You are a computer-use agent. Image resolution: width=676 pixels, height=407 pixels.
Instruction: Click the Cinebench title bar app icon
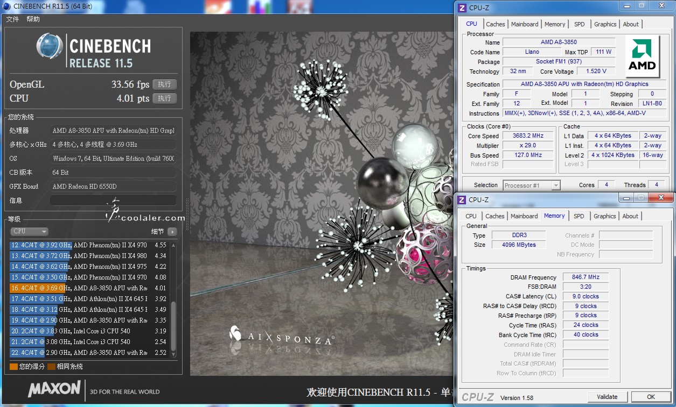[x=6, y=6]
